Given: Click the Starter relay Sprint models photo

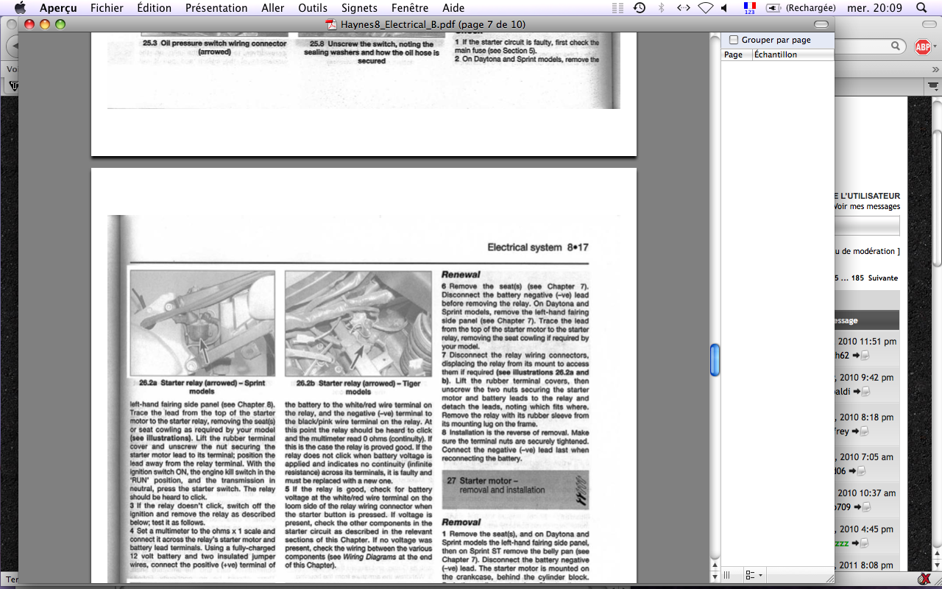Looking at the screenshot, I should (x=202, y=323).
